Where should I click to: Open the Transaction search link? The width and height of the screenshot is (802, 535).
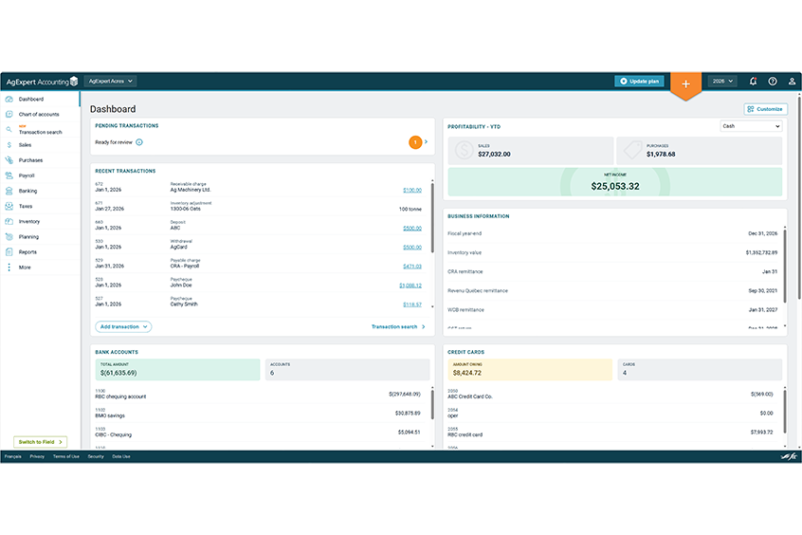click(x=398, y=326)
